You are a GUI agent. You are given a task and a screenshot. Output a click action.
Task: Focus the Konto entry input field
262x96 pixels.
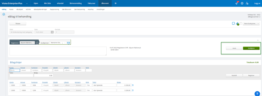coord(15,70)
